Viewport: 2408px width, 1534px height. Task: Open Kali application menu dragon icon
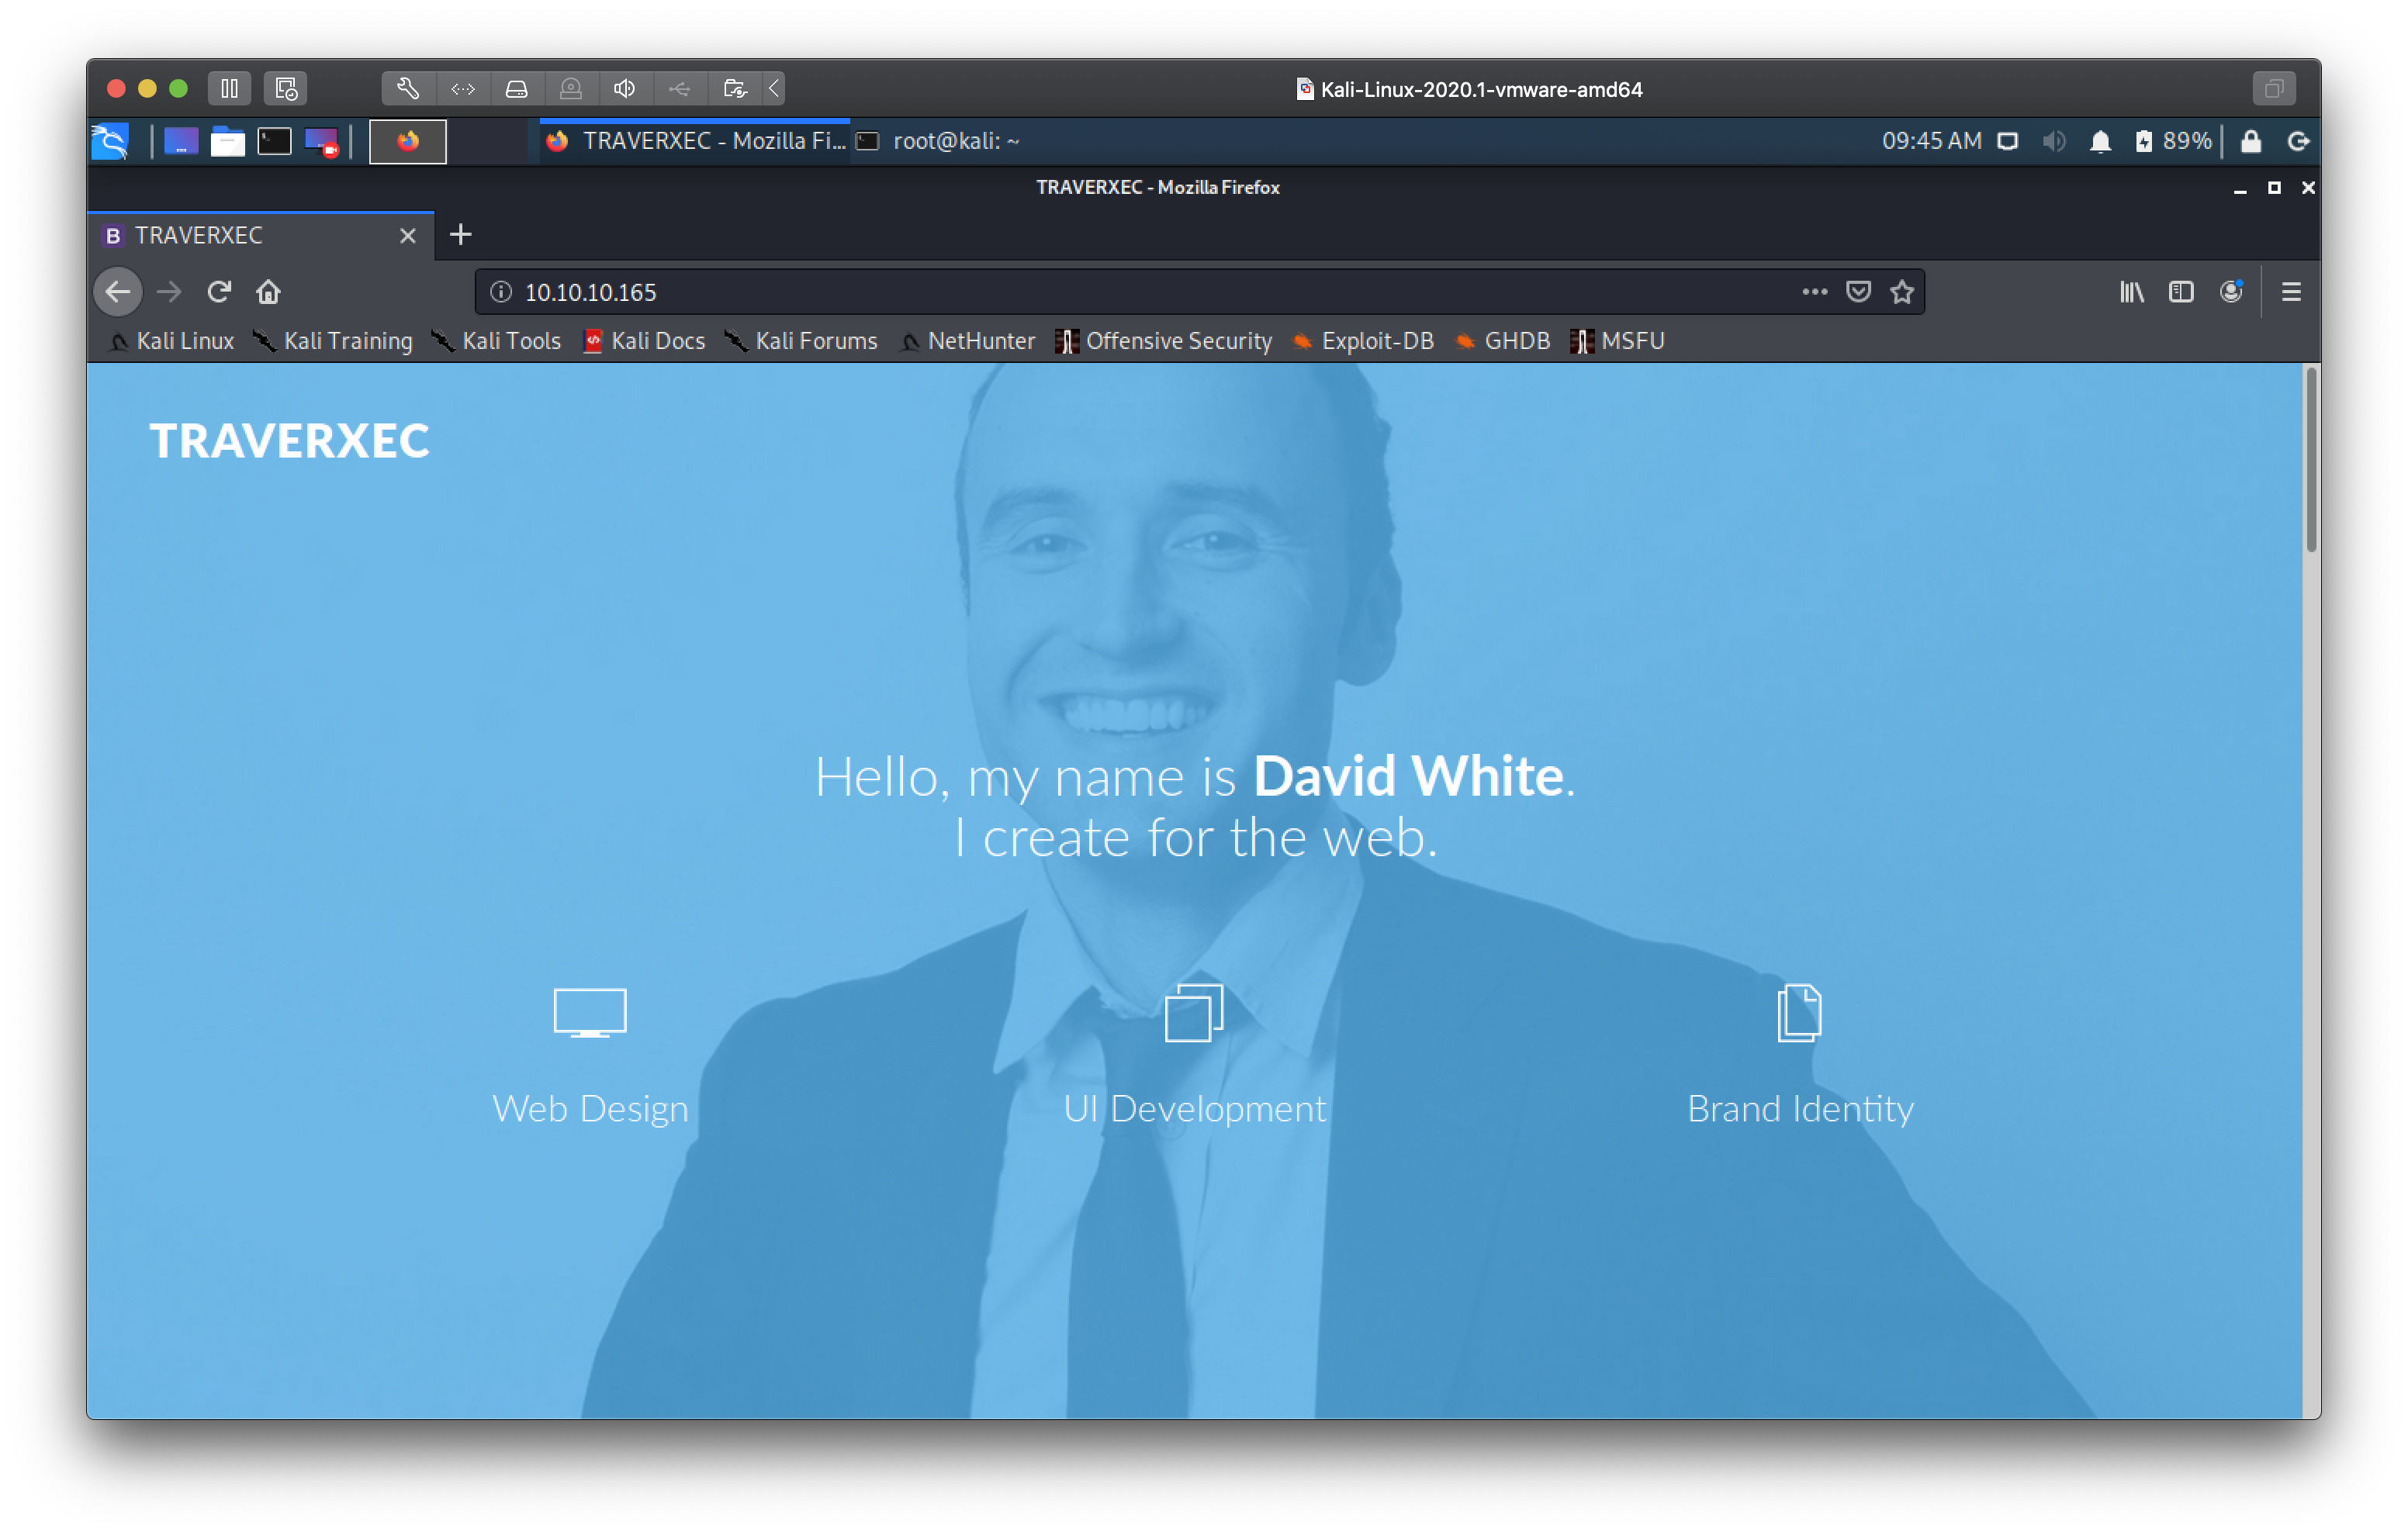pos(110,141)
